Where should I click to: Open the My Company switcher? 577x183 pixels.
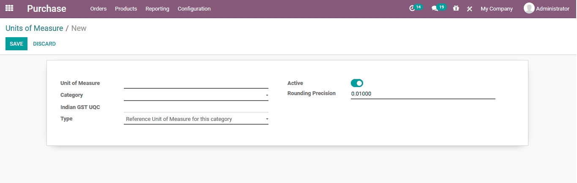tap(496, 9)
